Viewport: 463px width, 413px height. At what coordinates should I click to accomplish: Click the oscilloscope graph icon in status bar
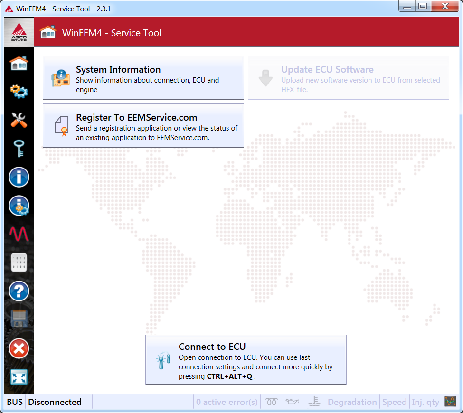(x=450, y=402)
